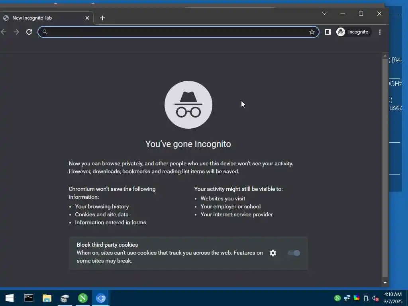Image resolution: width=408 pixels, height=306 pixels.
Task: Click the network tray icon
Action: [347, 298]
